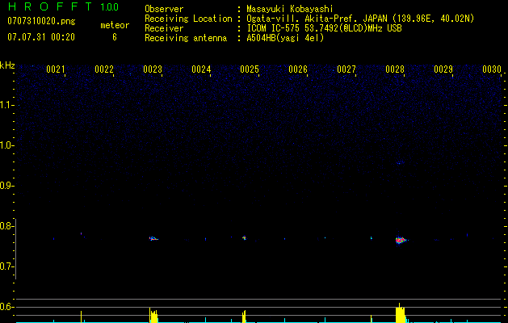
Task: Click the 0022 time marker
Action: pyautogui.click(x=104, y=69)
